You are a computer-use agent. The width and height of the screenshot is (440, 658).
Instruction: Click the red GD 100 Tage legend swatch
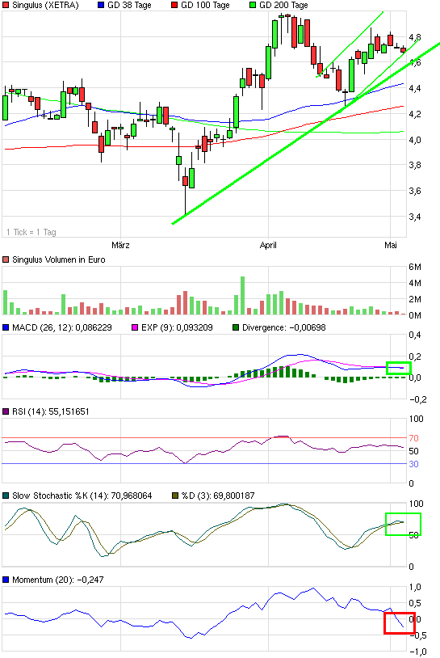(174, 6)
